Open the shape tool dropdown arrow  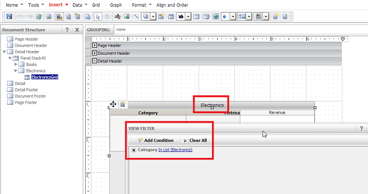153,16
